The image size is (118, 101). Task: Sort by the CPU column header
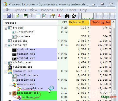[63, 23]
